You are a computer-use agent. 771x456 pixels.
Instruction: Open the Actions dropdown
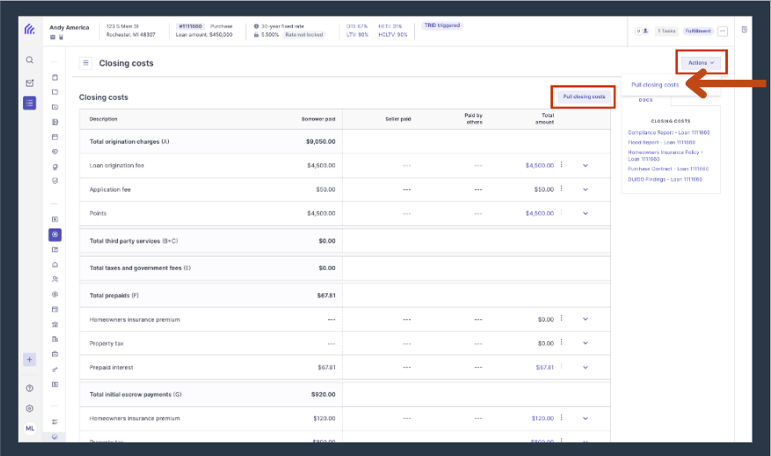click(x=702, y=63)
